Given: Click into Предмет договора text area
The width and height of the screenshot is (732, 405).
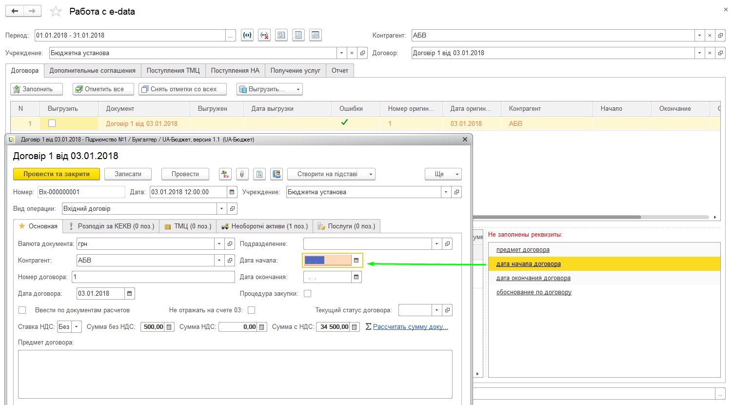Looking at the screenshot, I should pyautogui.click(x=235, y=374).
